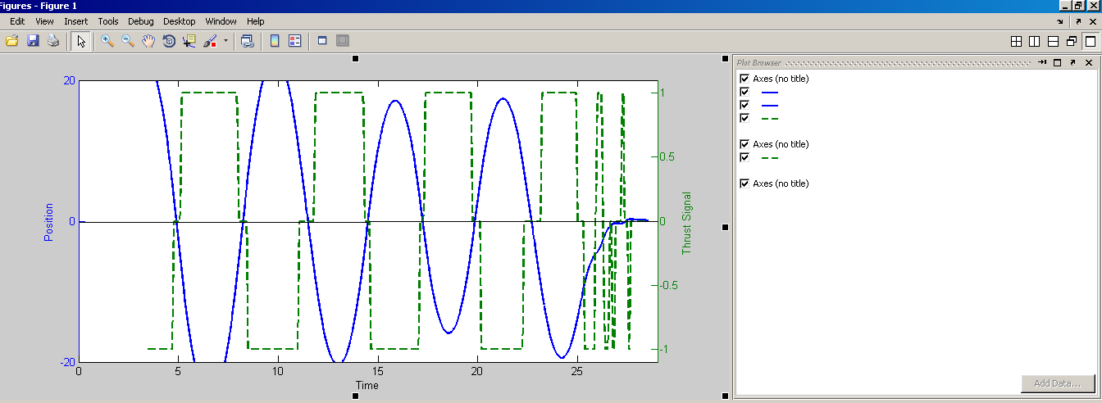Image resolution: width=1102 pixels, height=403 pixels.
Task: Select the Brush data tool
Action: (x=210, y=40)
